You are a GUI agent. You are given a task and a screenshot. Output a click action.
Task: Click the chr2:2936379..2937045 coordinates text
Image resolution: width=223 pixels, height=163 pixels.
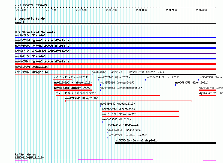(31, 6)
